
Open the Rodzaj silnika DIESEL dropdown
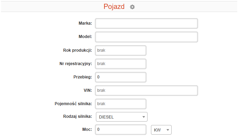tap(121, 117)
